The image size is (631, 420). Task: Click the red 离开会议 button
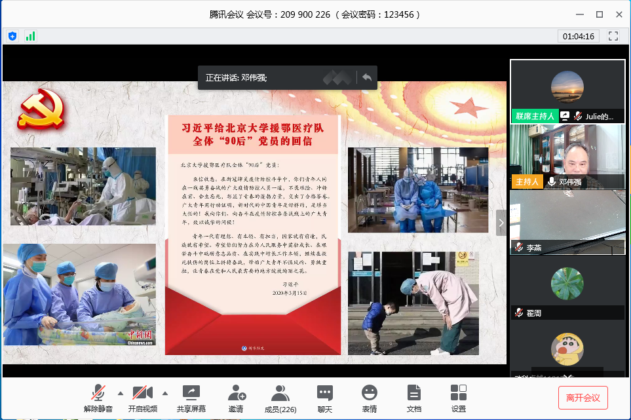[583, 398]
